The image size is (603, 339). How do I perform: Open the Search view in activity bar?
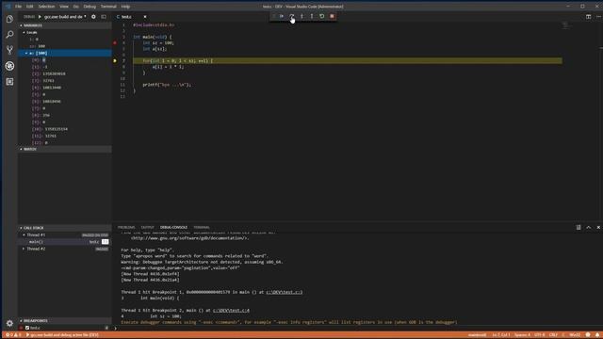(9, 35)
